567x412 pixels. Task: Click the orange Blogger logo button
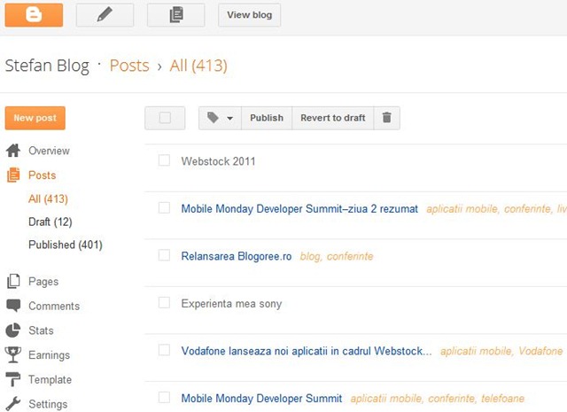34,15
